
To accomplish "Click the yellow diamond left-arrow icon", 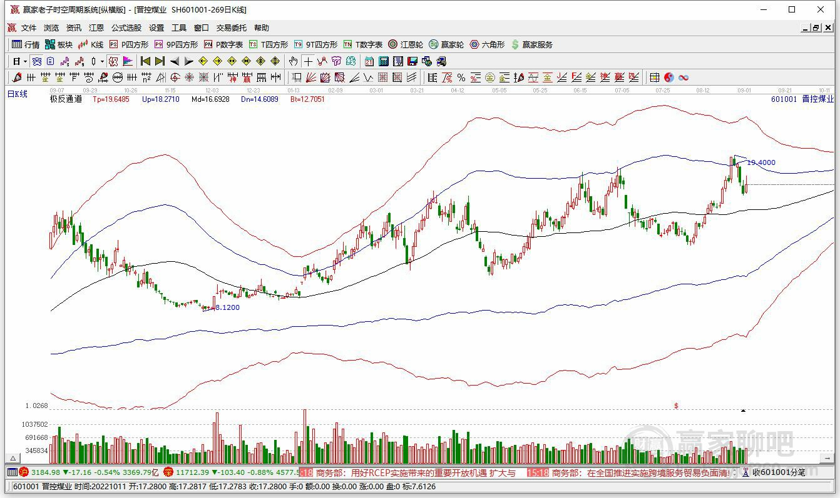I will pyautogui.click(x=203, y=61).
